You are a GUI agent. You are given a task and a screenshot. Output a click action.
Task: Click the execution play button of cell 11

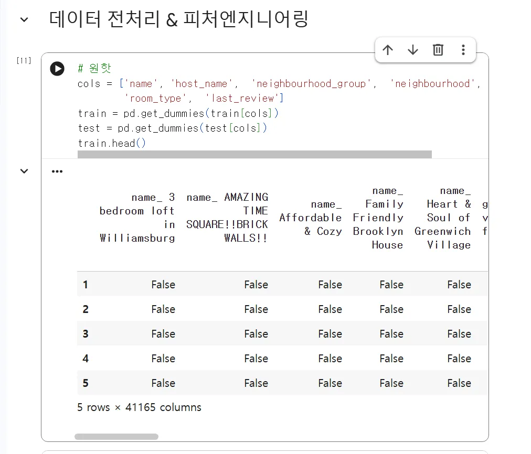[x=57, y=69]
